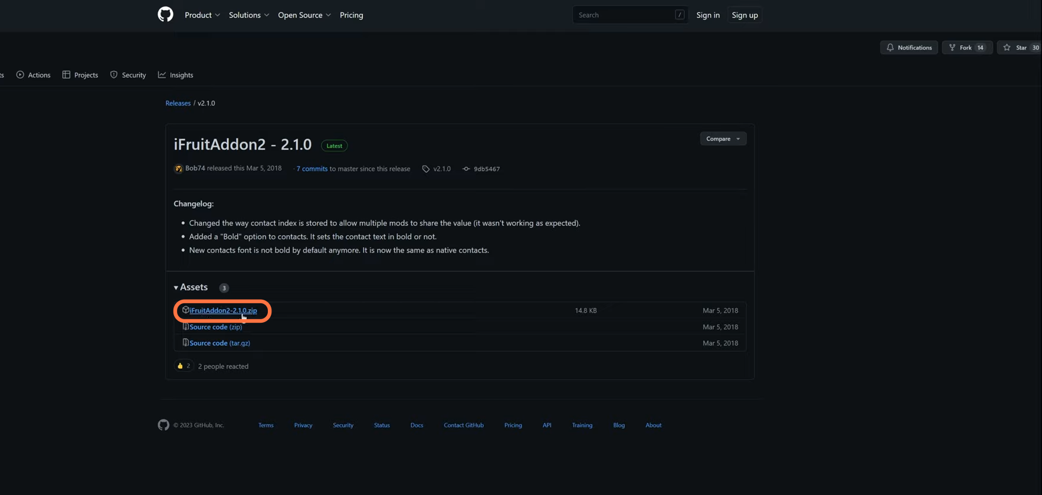Switch to the Insights tab
The image size is (1042, 495).
(175, 75)
